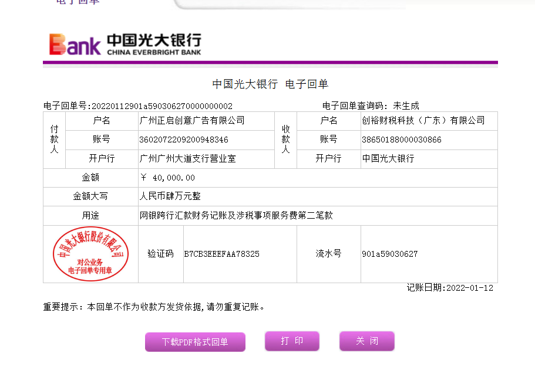Image resolution: width=535 pixels, height=367 pixels.
Task: Select payee name 创裕财税科技（广东）有限公司
Action: pyautogui.click(x=423, y=121)
